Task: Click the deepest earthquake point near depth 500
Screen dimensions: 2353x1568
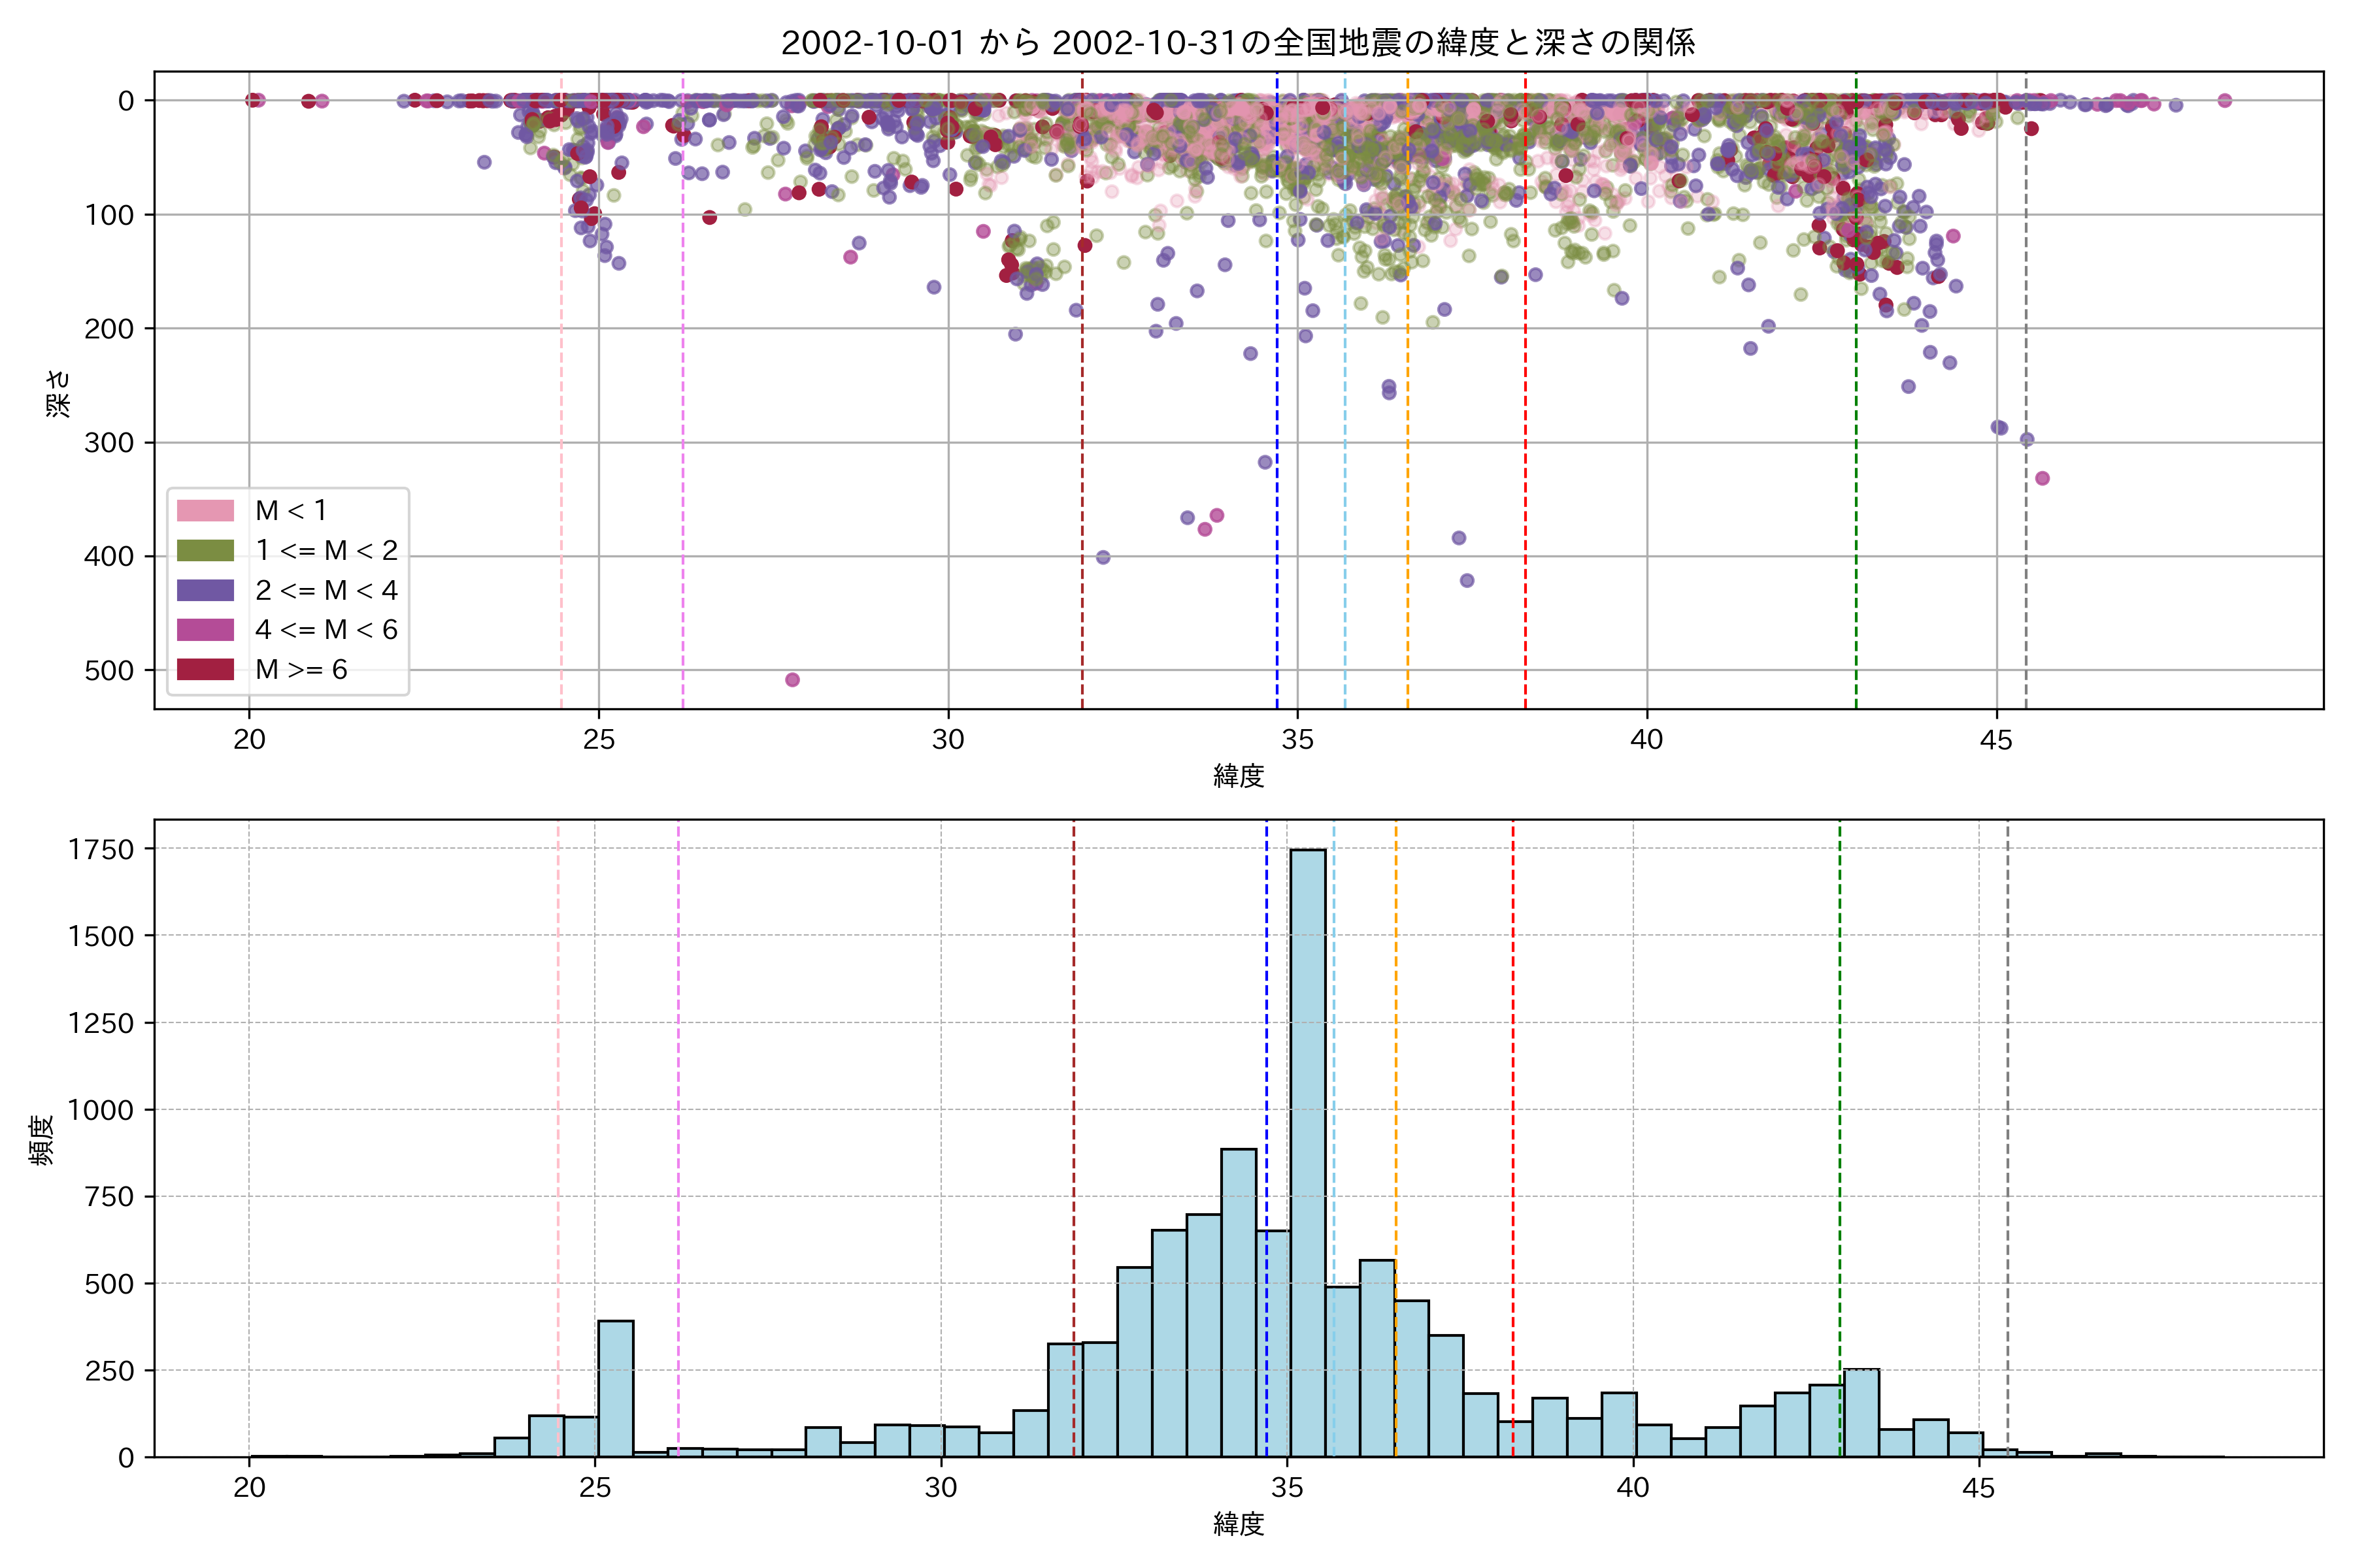Action: pyautogui.click(x=792, y=680)
